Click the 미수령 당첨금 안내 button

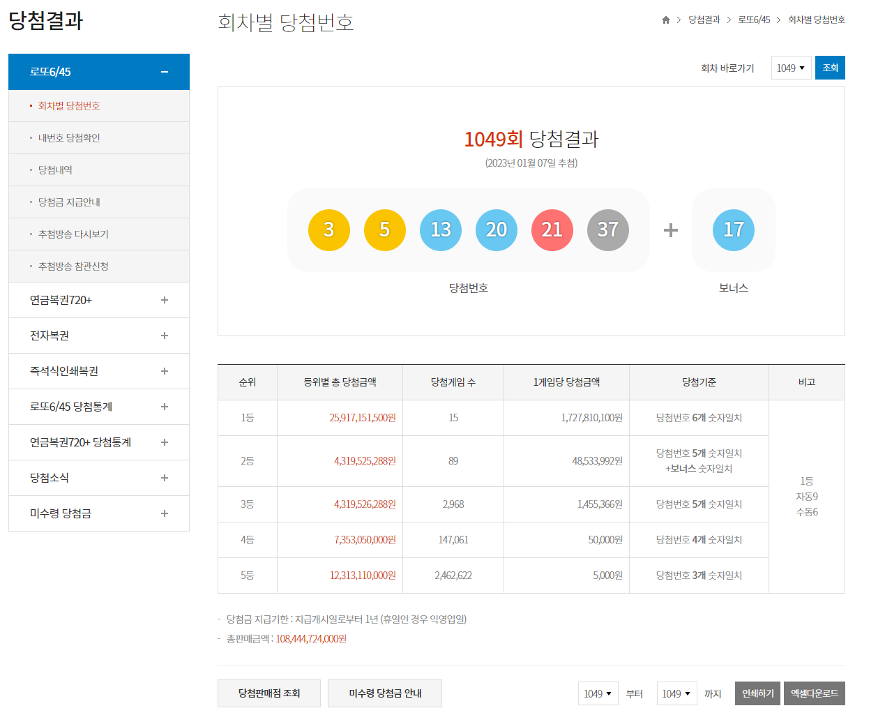(x=385, y=693)
